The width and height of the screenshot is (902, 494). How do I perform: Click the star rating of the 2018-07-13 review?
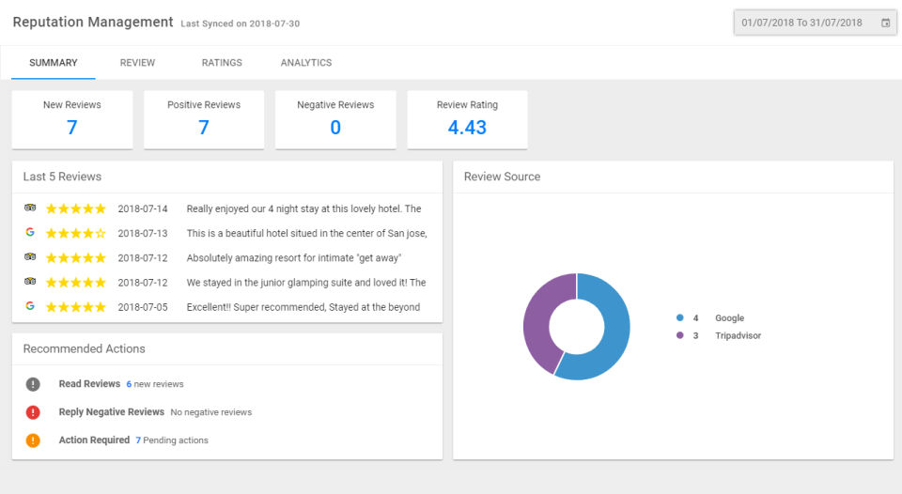(75, 233)
